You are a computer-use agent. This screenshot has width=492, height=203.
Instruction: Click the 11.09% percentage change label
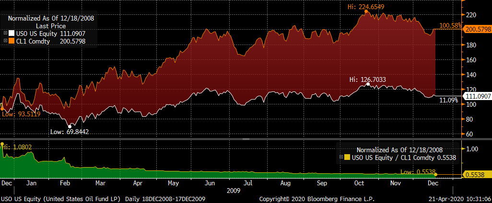pyautogui.click(x=448, y=101)
